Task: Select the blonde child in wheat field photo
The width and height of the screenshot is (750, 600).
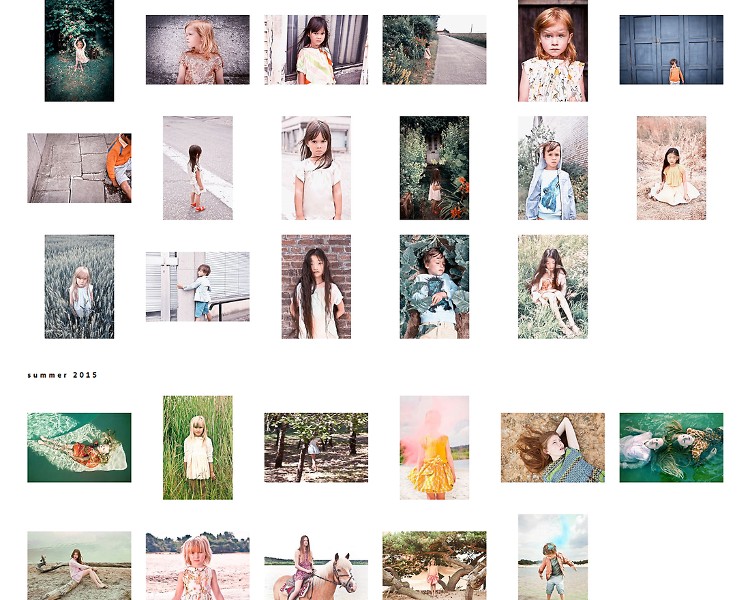Action: [x=79, y=286]
